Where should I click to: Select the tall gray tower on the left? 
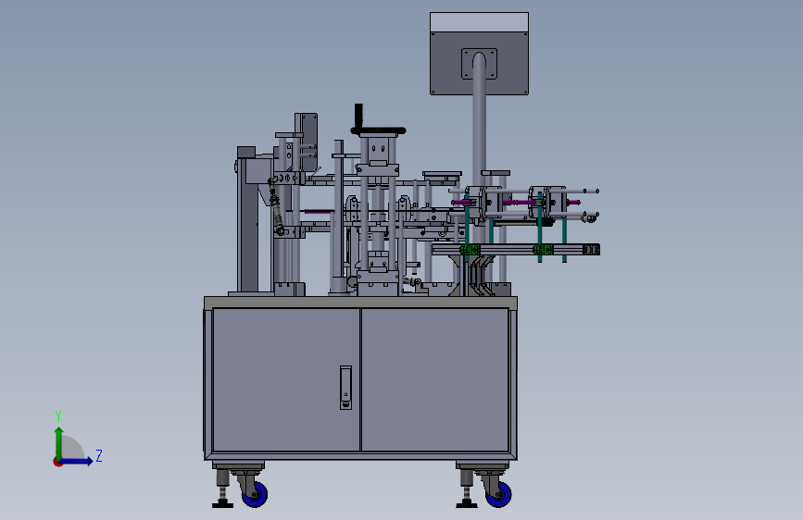248,220
